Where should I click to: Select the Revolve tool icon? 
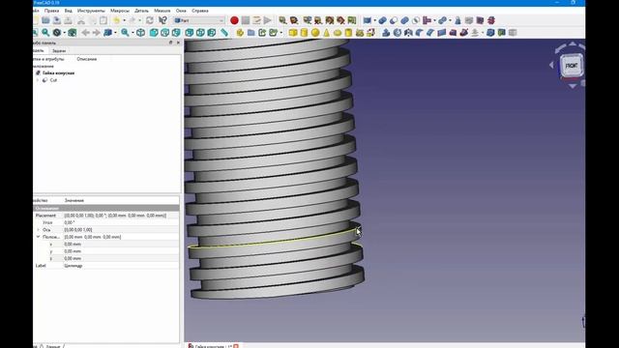coord(398,33)
